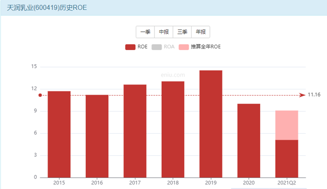The image size is (327, 189).
Task: Click the eniu.com watermark text
Action: pos(173,75)
